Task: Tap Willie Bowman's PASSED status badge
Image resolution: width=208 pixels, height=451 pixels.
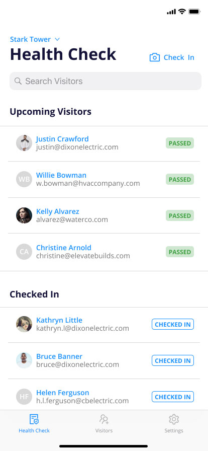Action: 180,179
